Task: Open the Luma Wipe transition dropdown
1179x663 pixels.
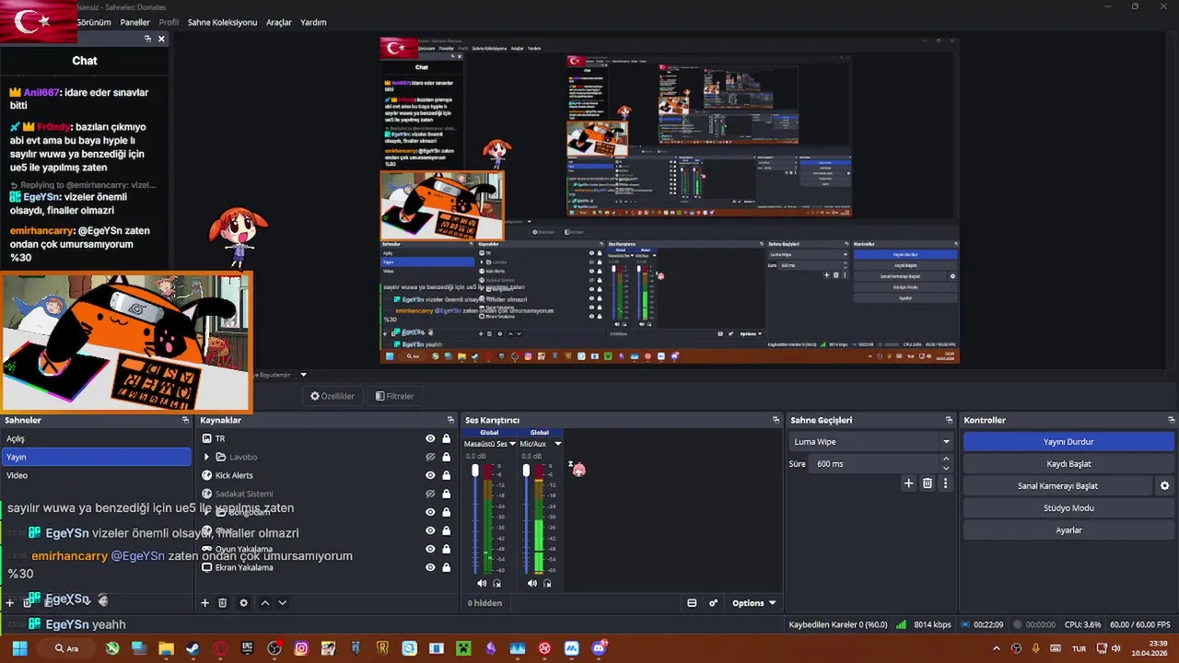Action: pyautogui.click(x=945, y=442)
